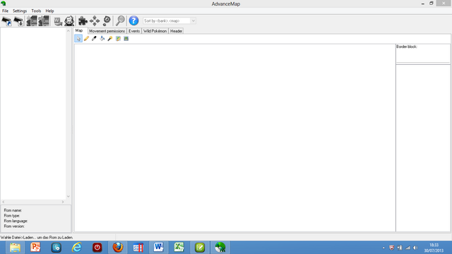This screenshot has width=452, height=254.
Task: Open the Sort by bank.map dropdown
Action: pos(169,20)
